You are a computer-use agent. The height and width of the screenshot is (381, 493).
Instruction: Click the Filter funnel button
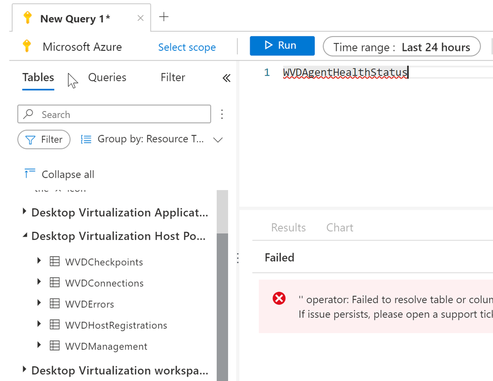44,140
